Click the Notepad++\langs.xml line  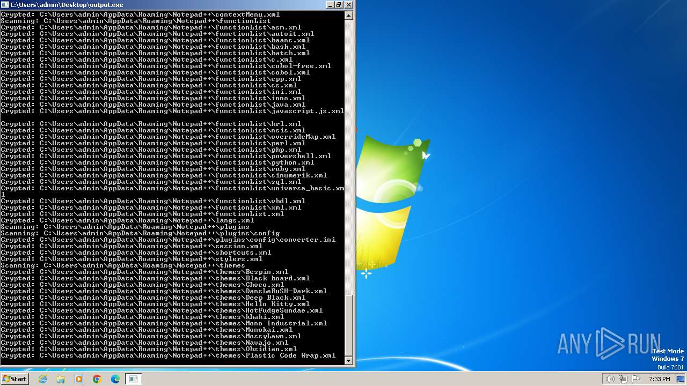(127, 220)
